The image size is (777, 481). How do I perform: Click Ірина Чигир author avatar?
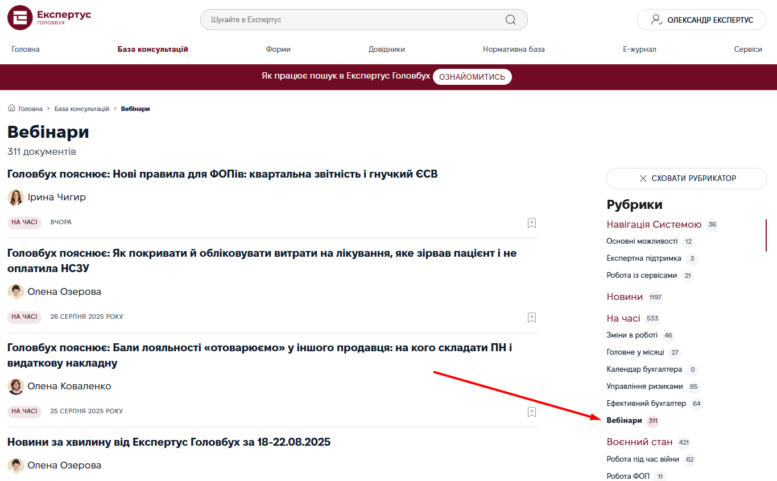(x=15, y=198)
